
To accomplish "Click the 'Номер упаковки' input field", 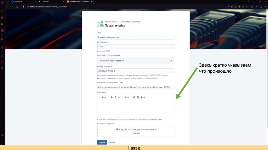I will [136, 71].
